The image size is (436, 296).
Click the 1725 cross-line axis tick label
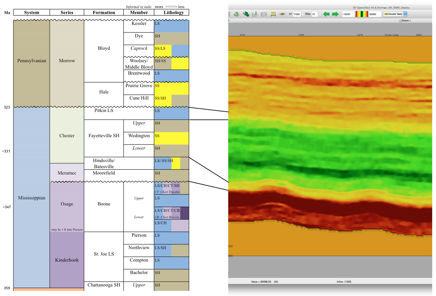242,35
